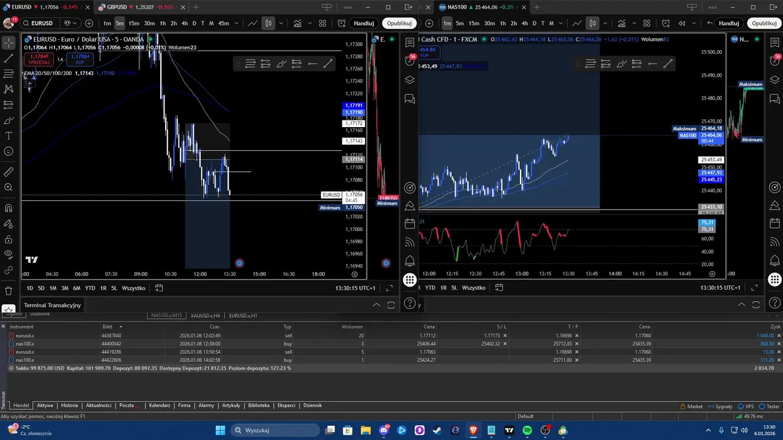The width and height of the screenshot is (783, 440).
Task: Open the zoom-in magnifier tool
Action: pos(9,188)
